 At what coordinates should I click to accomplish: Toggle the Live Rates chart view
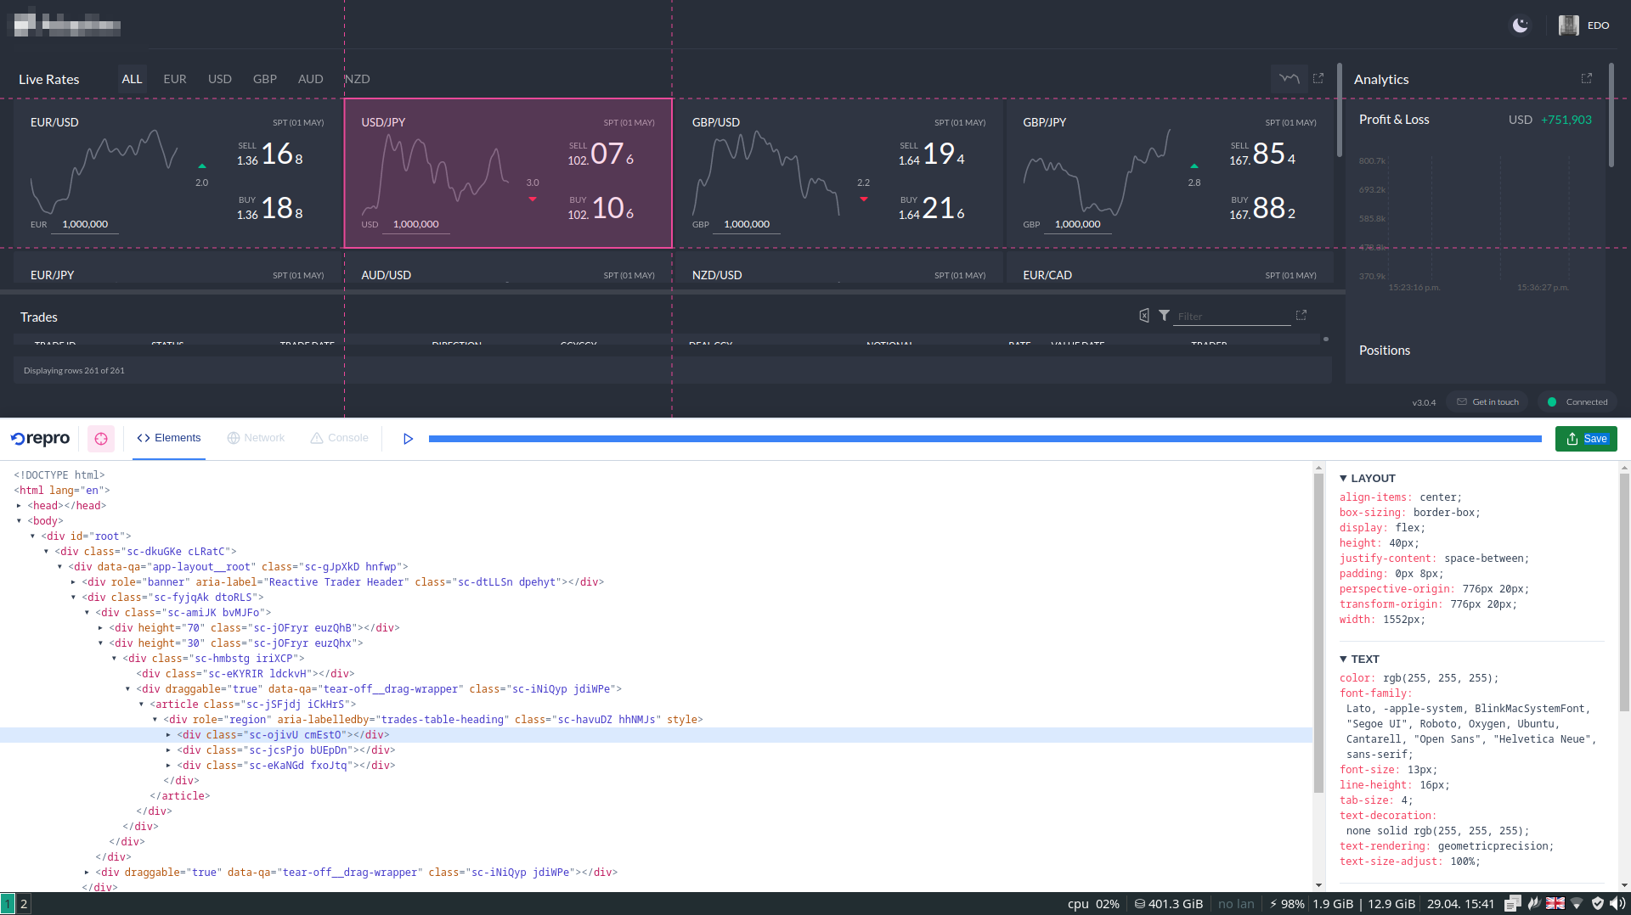[x=1289, y=78]
